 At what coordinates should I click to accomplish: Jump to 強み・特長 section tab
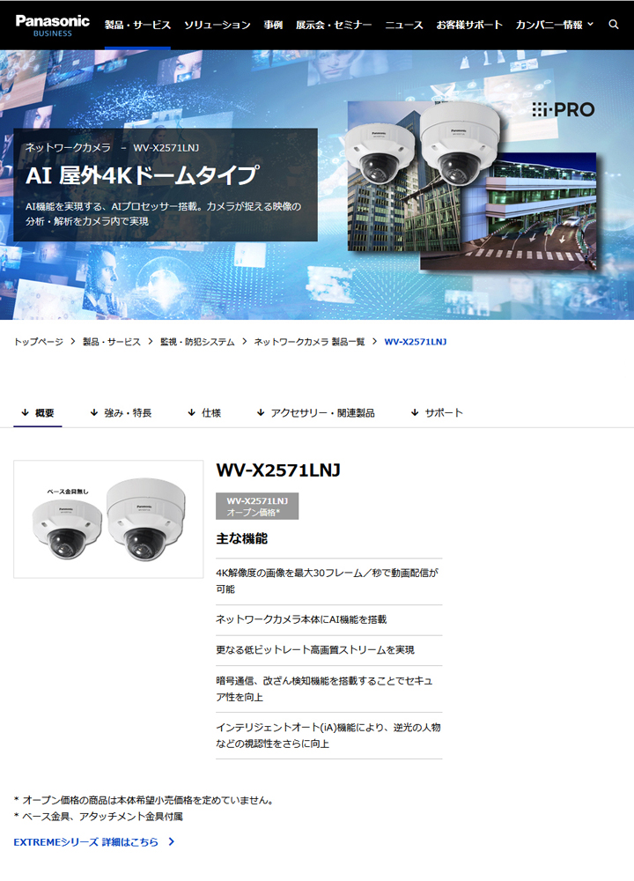pos(121,413)
